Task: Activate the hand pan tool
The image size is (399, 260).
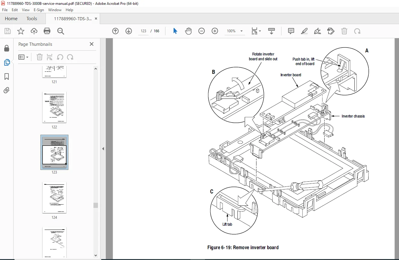Action: [188, 31]
